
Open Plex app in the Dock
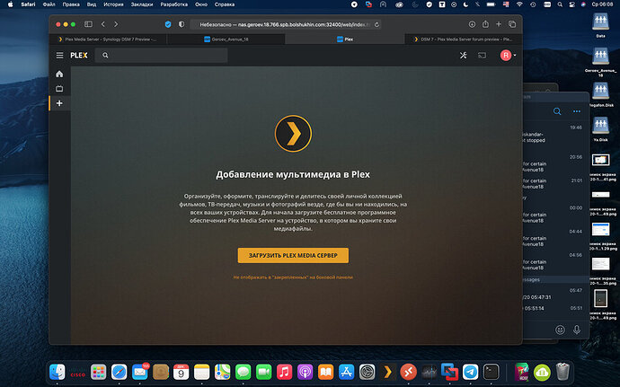[387, 372]
